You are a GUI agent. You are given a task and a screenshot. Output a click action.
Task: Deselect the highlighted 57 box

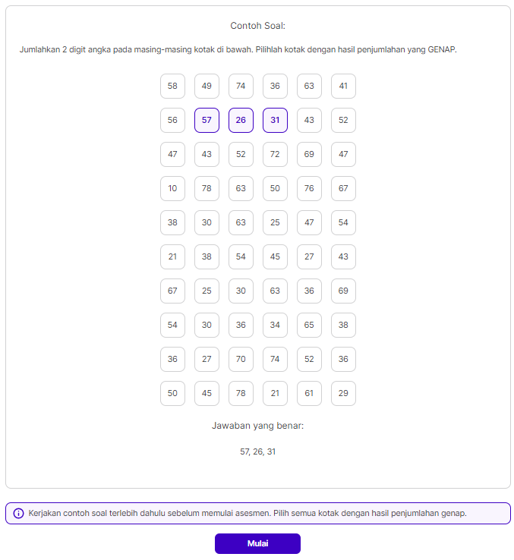click(x=207, y=120)
